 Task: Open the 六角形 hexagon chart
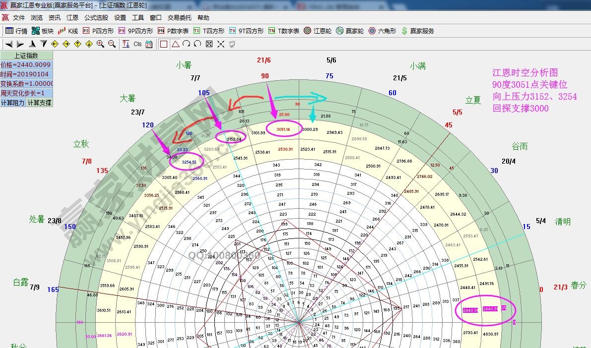(x=382, y=31)
